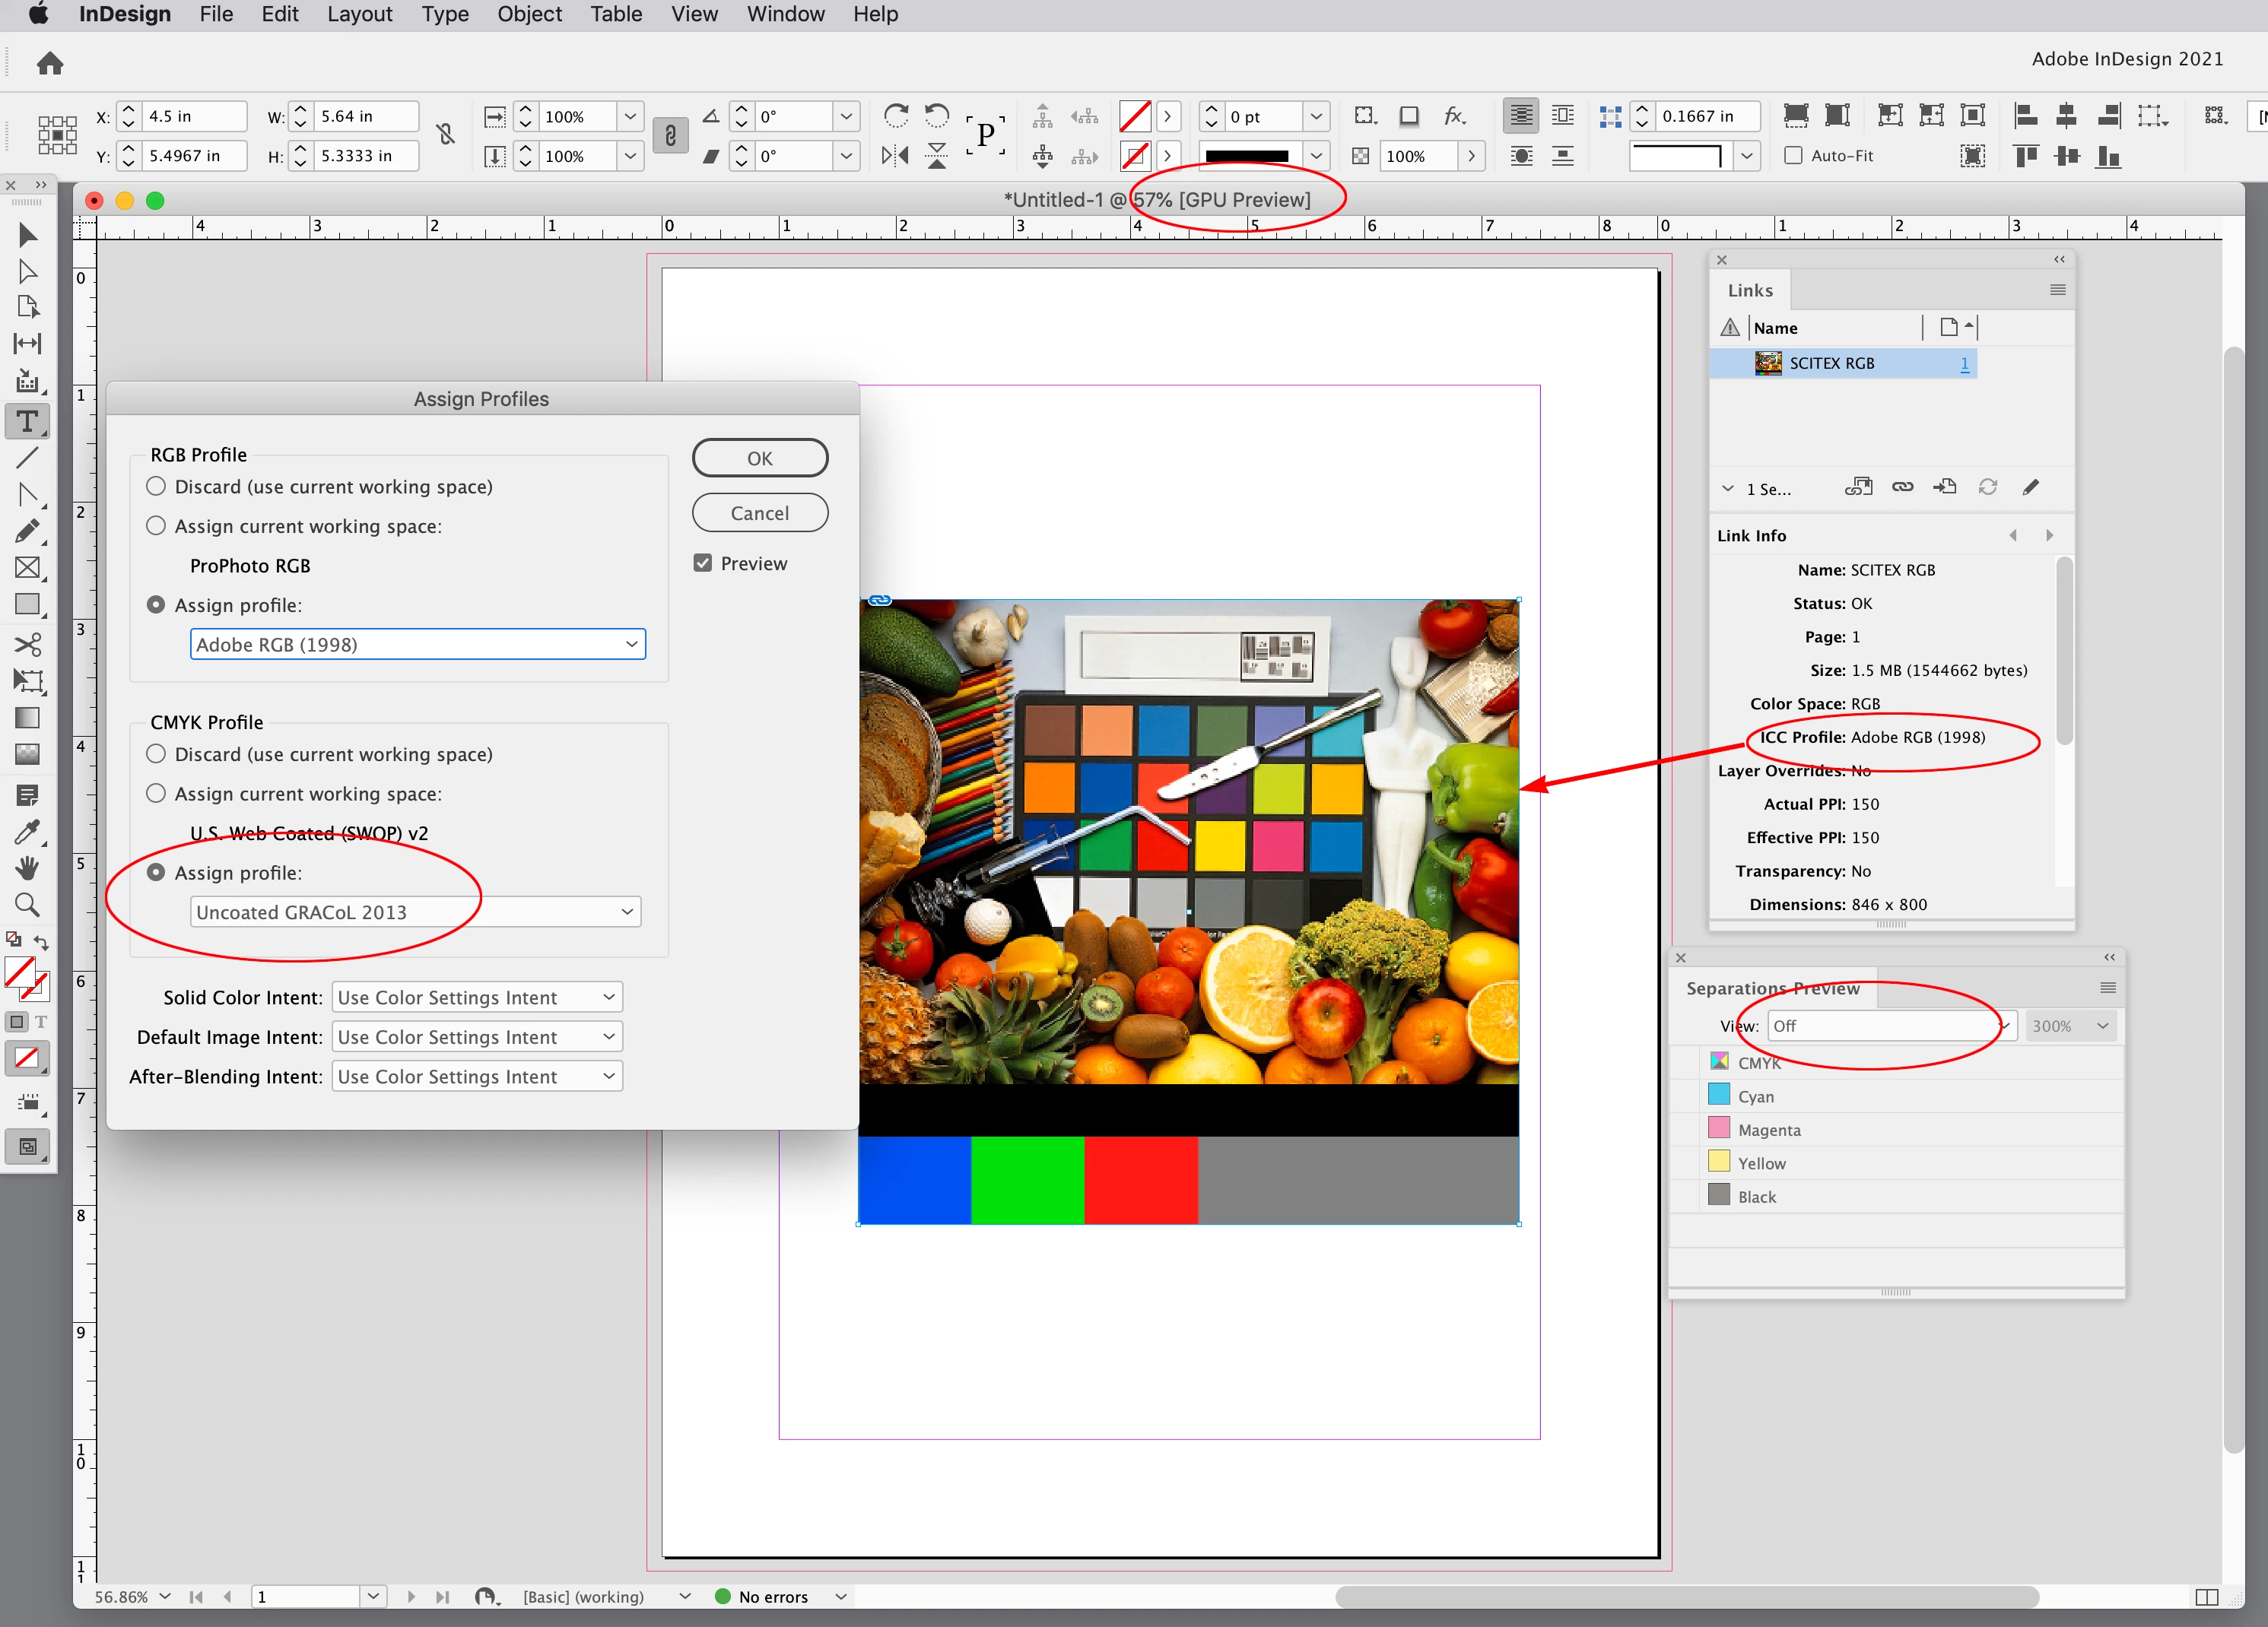Select the Type tool in toolbox
Image resolution: width=2268 pixels, height=1627 pixels.
tap(27, 420)
